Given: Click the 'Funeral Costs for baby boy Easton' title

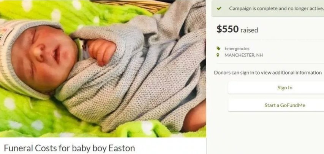Looking at the screenshot, I should click(x=70, y=148).
